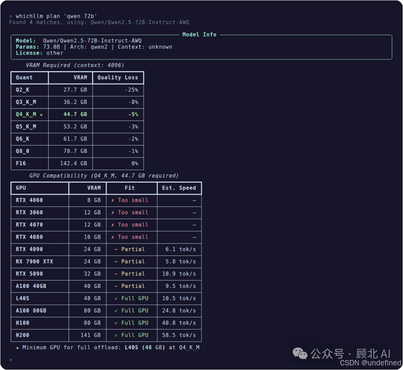The height and width of the screenshot is (370, 403).
Task: Click the Q5_K_M quant row label
Action: [x=26, y=127]
